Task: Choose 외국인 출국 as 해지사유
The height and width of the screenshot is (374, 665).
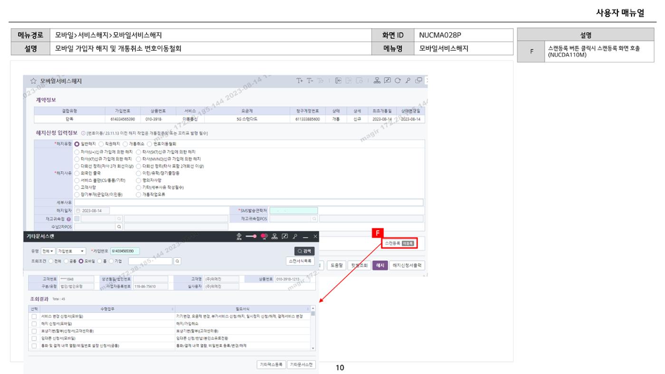Action: click(77, 173)
